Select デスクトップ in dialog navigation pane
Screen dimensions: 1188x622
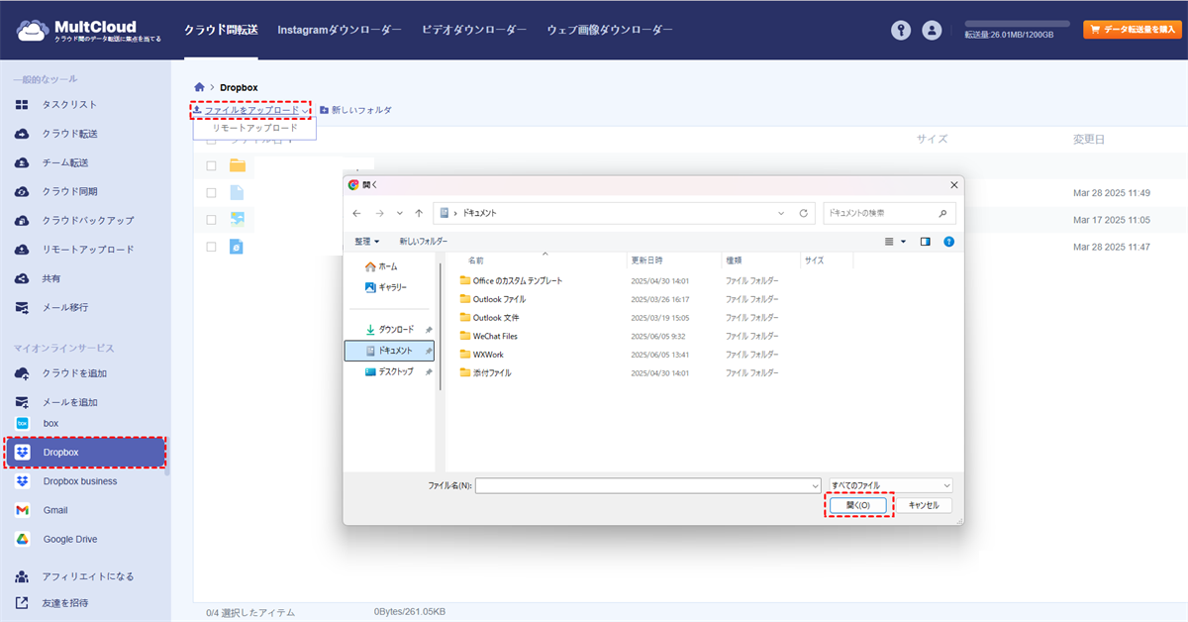pos(389,371)
